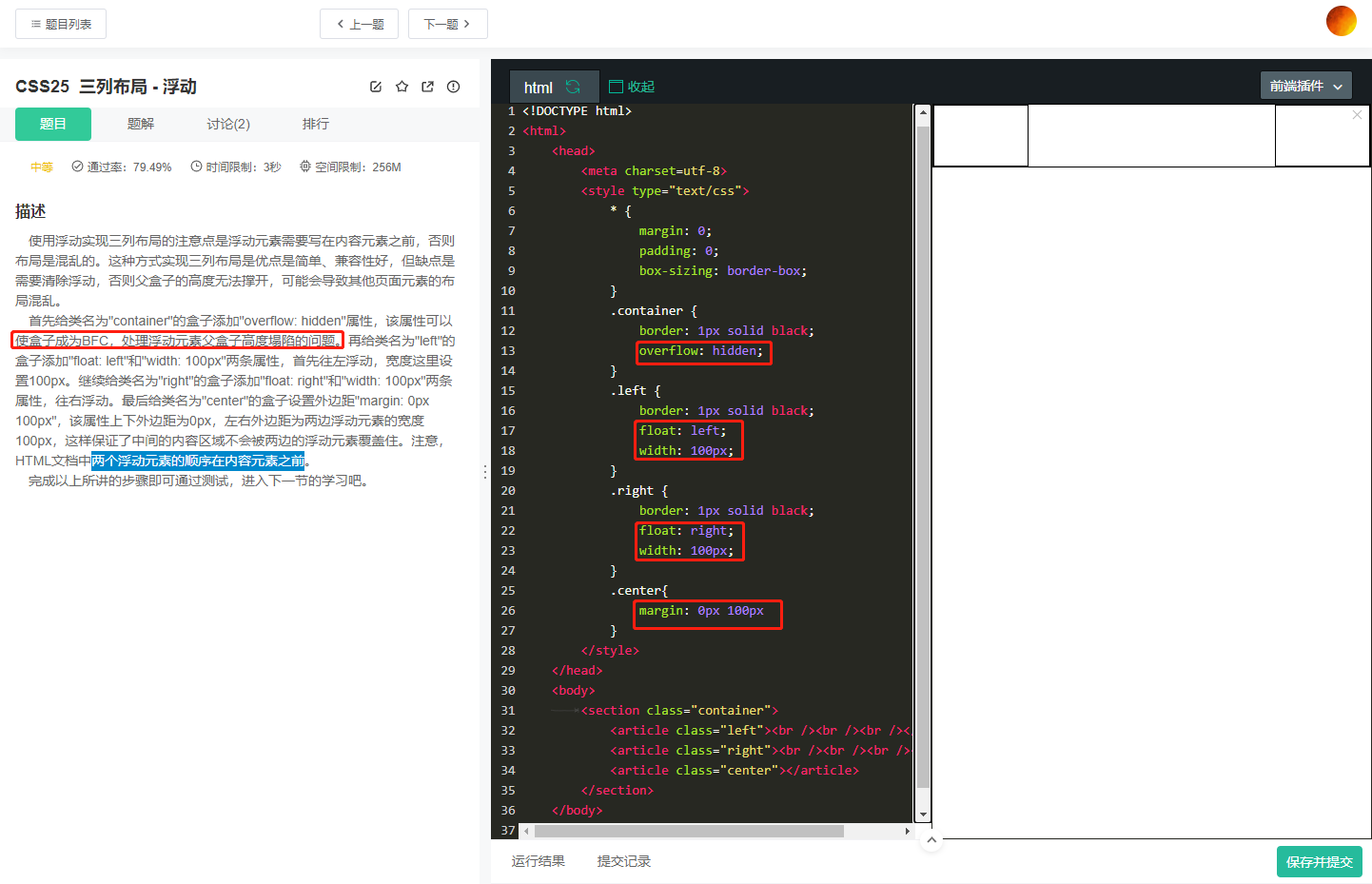This screenshot has height=884, width=1372.
Task: Open the 运行结果 tab
Action: tap(539, 861)
